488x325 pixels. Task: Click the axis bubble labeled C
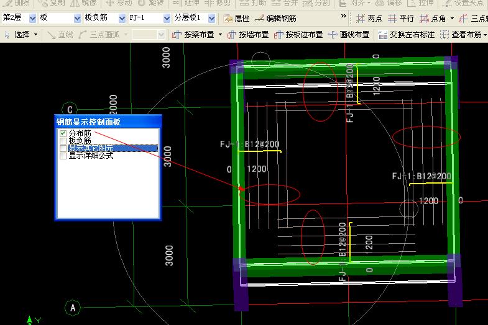(x=70, y=109)
